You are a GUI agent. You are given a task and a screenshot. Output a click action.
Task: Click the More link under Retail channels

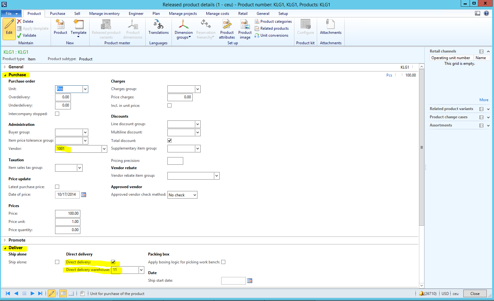484,100
